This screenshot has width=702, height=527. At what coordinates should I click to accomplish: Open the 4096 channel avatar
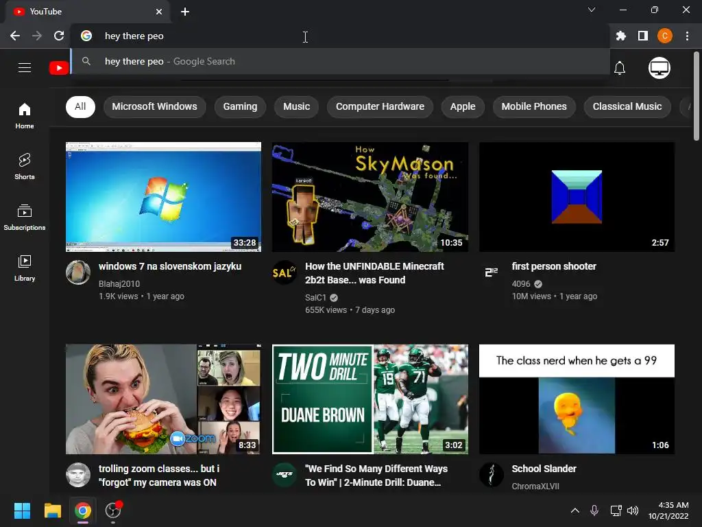tap(491, 272)
